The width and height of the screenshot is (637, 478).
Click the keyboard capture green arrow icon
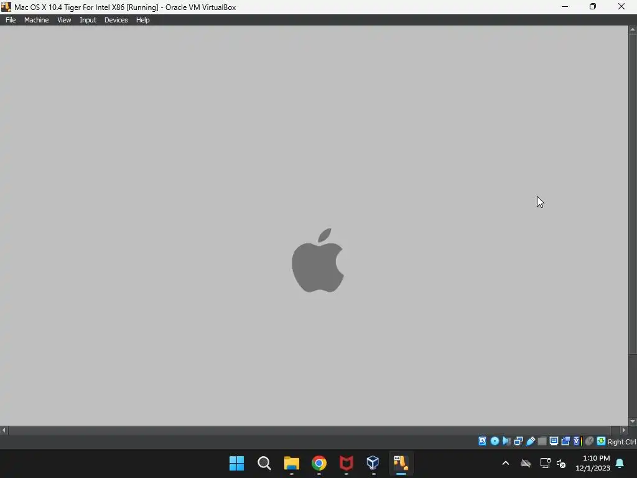(602, 441)
